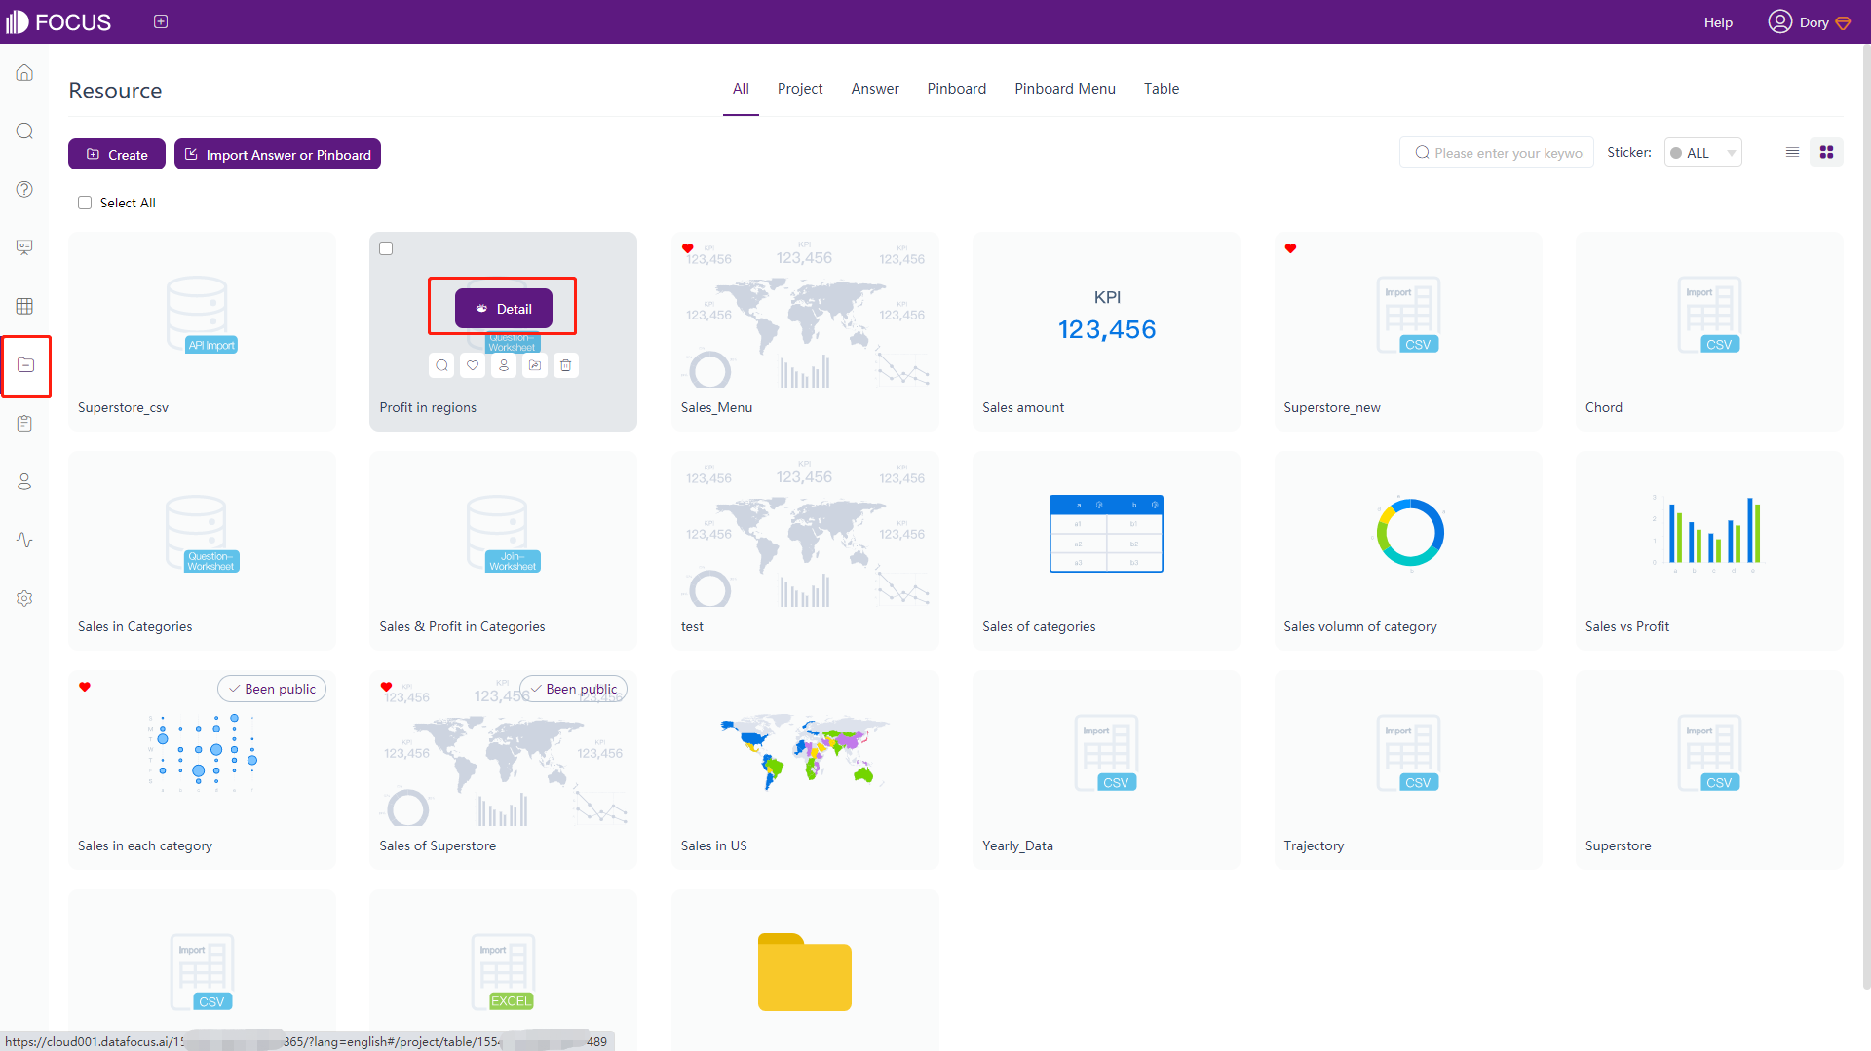
Task: Switch to grid card view layout
Action: [1826, 152]
